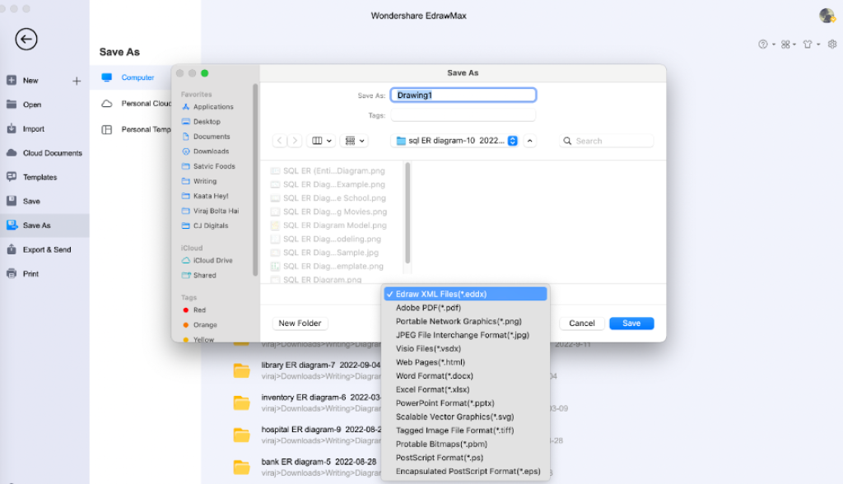This screenshot has width=843, height=484.
Task: Choose Word Format(*.docx)
Action: click(x=466, y=376)
